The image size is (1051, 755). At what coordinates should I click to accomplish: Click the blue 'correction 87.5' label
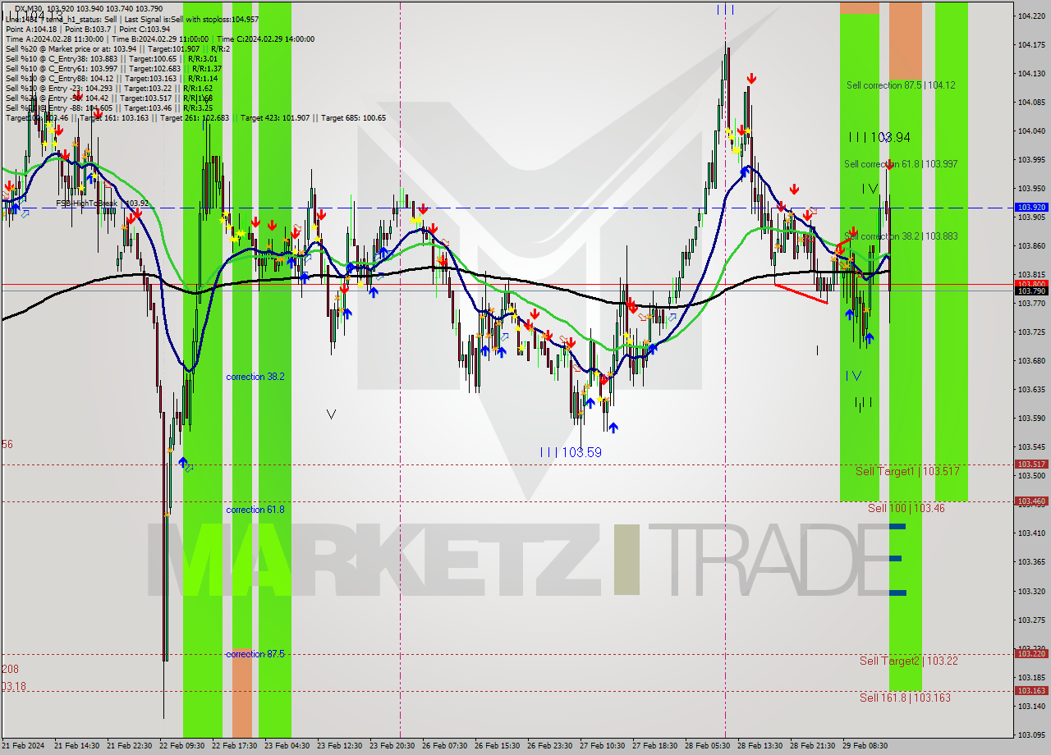pyautogui.click(x=255, y=654)
